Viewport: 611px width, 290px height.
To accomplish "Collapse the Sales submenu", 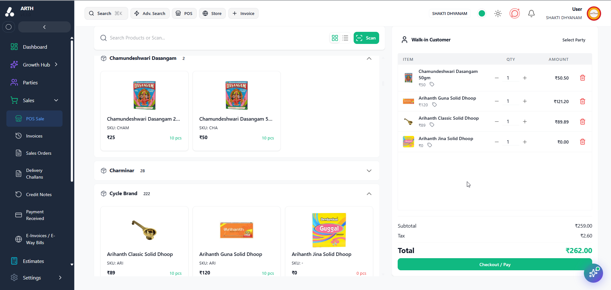I will click(x=56, y=100).
